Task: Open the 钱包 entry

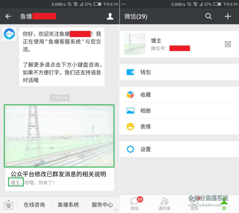Action: click(x=179, y=72)
